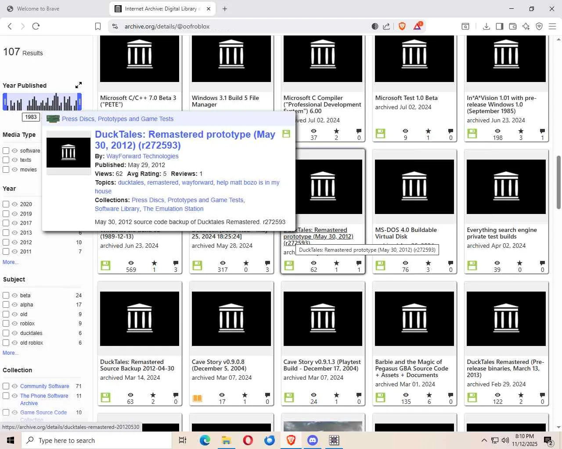Open the WayForward Technologies creator link

pos(142,156)
